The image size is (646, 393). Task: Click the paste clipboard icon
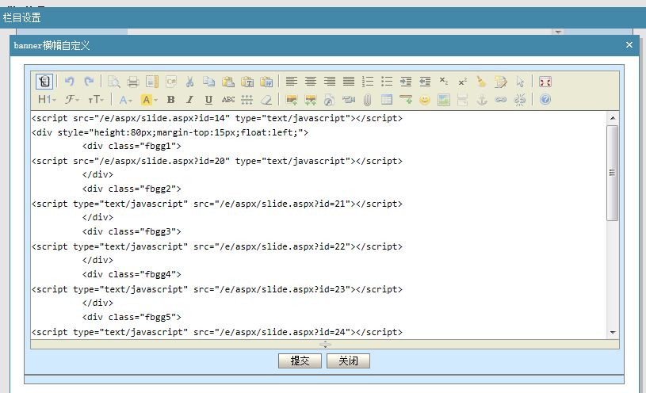227,82
